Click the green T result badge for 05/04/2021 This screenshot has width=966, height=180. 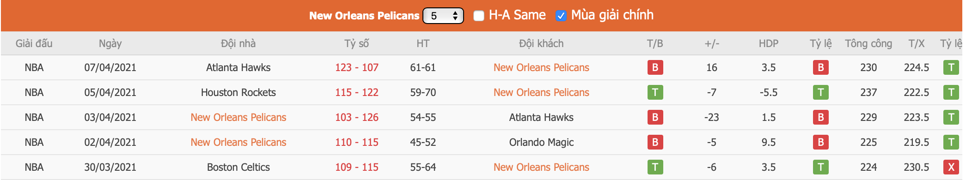point(655,93)
